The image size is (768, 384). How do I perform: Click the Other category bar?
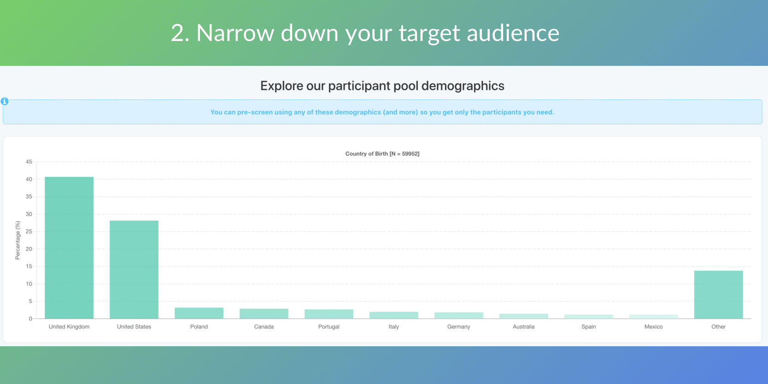(719, 295)
